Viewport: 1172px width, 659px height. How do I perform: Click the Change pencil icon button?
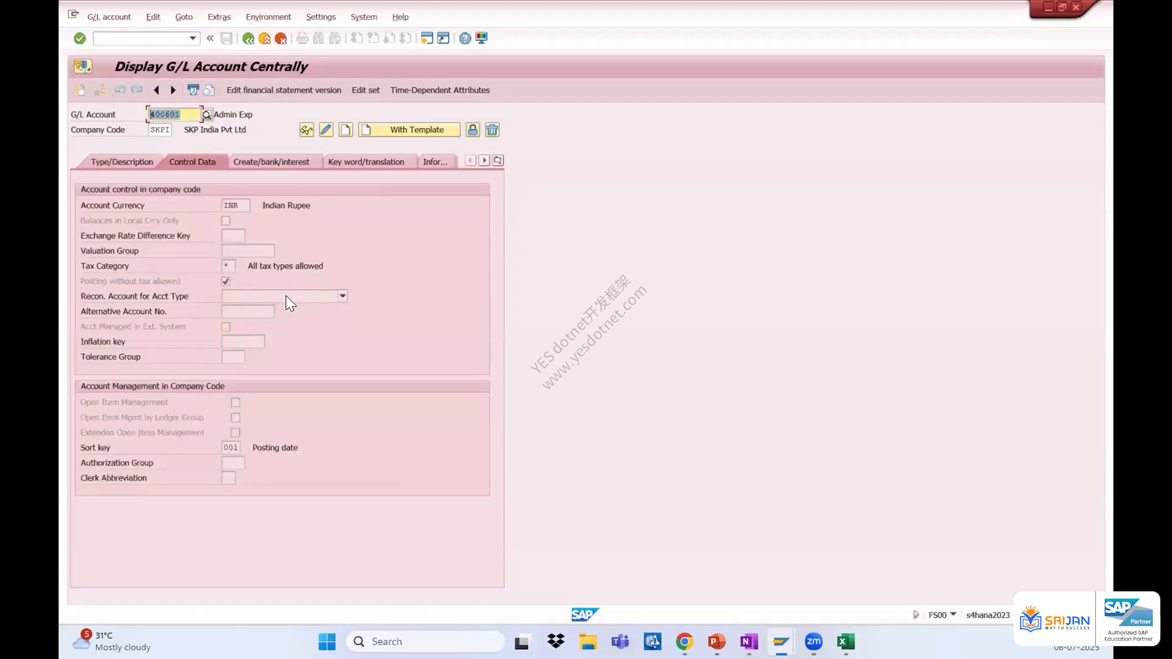coord(326,130)
